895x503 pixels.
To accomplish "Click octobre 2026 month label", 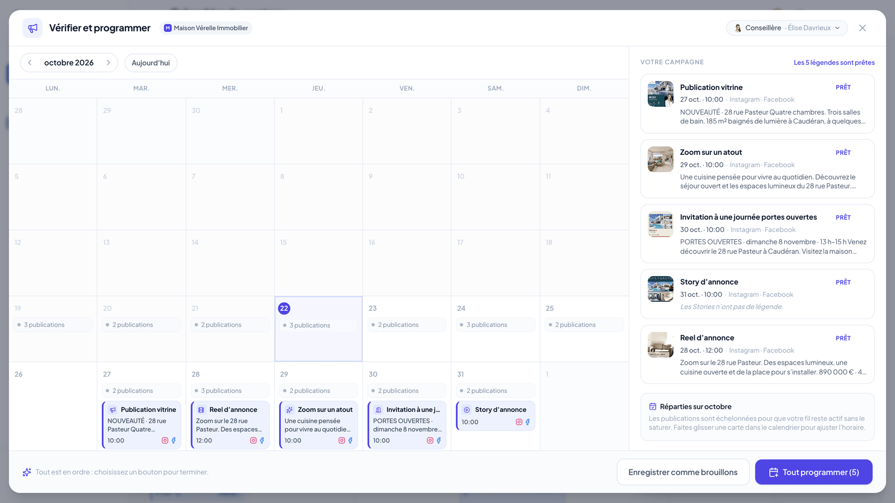I will tap(69, 63).
